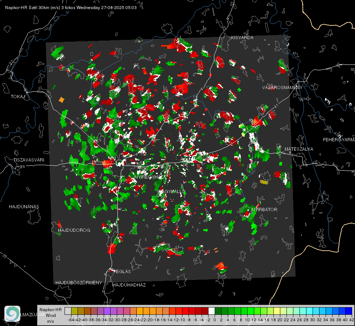Select the purple swatch between -34 and -32

tap(107, 311)
